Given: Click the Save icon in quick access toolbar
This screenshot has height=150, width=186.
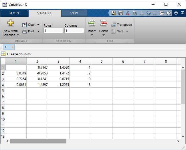Looking at the screenshot, I should [x=120, y=13].
